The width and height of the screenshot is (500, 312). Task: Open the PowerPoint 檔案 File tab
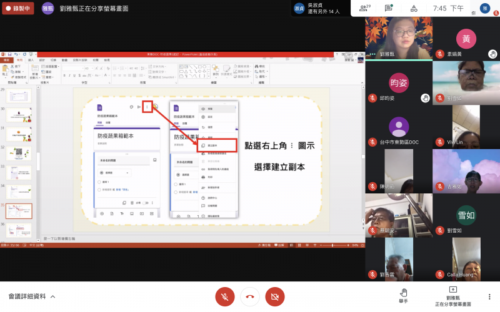point(6,60)
